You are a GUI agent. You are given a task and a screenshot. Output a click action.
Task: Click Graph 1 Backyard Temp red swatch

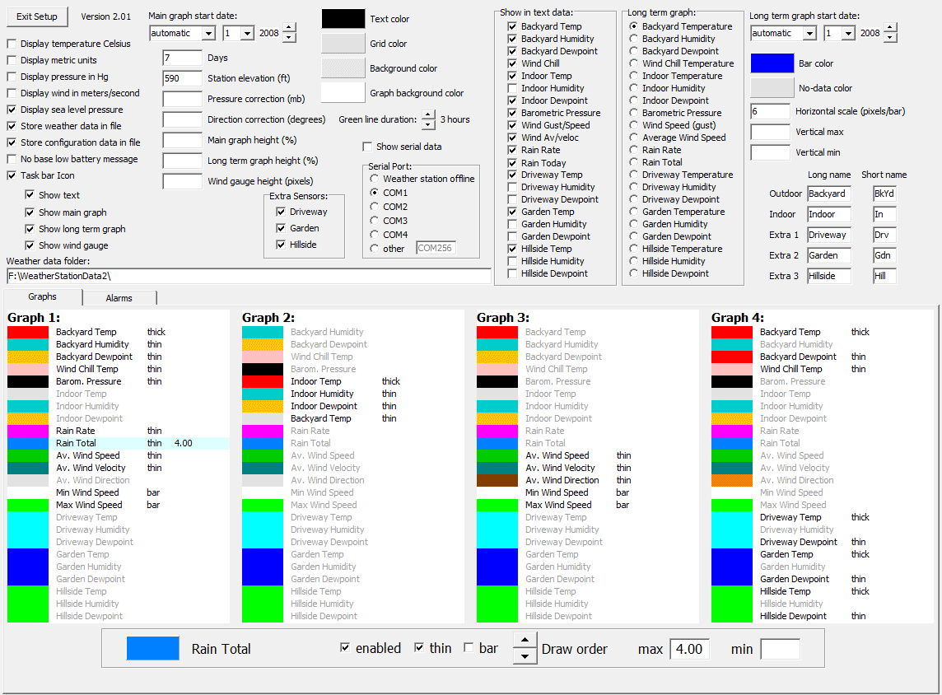point(28,332)
